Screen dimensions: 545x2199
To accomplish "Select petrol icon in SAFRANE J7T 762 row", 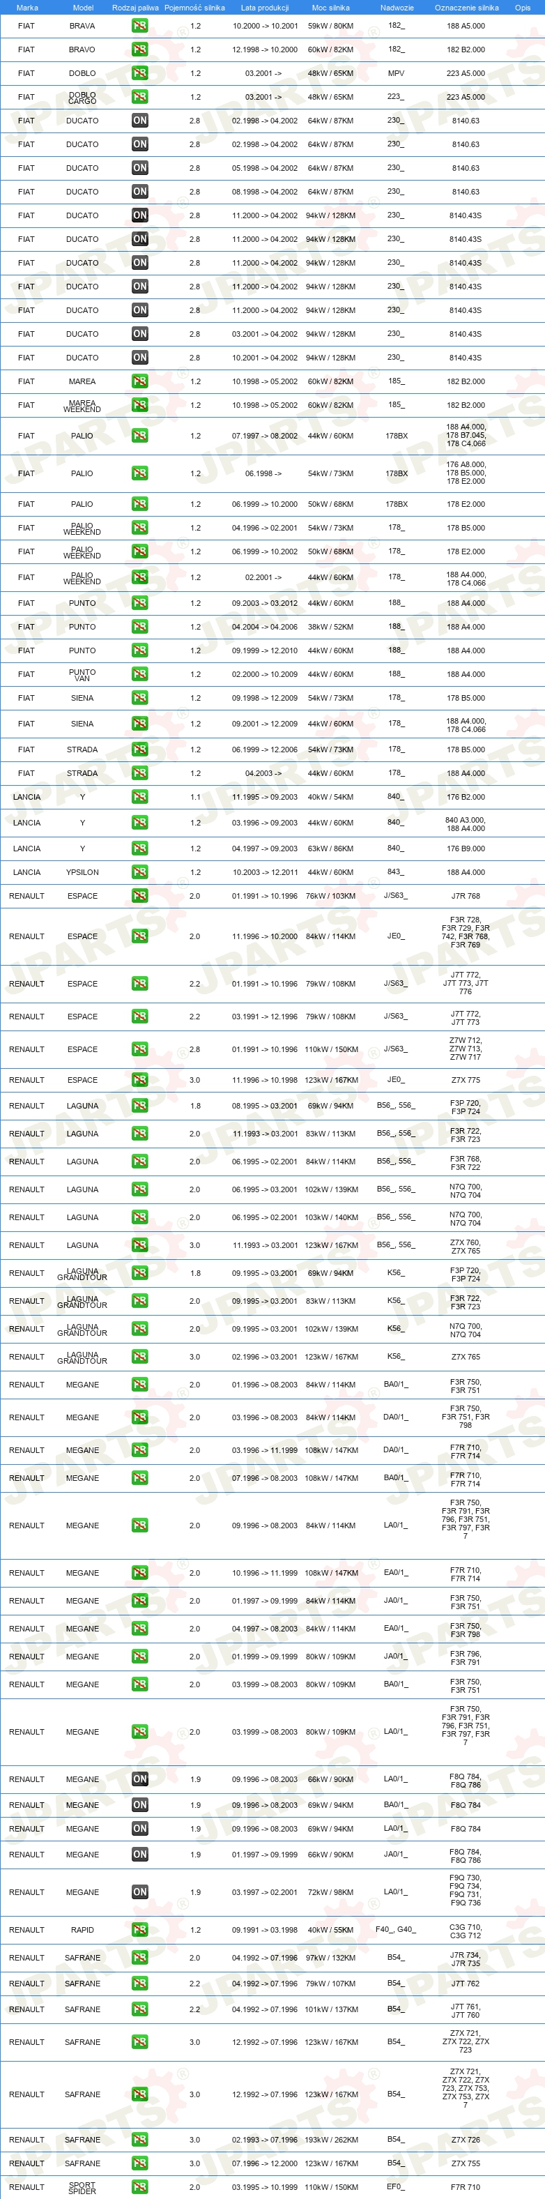I will [x=140, y=1984].
